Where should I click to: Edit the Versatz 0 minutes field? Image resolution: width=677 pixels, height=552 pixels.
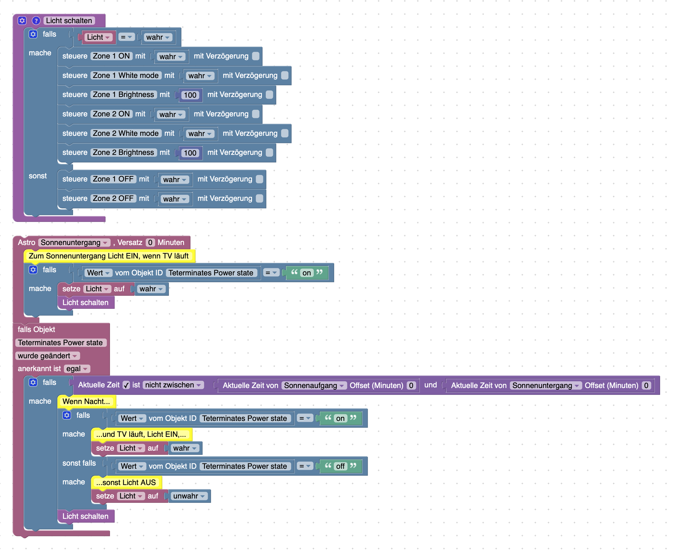click(x=150, y=243)
